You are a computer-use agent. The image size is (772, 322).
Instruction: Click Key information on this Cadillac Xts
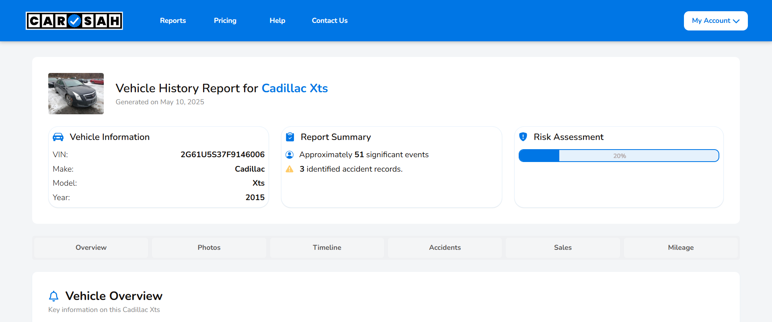tap(104, 310)
